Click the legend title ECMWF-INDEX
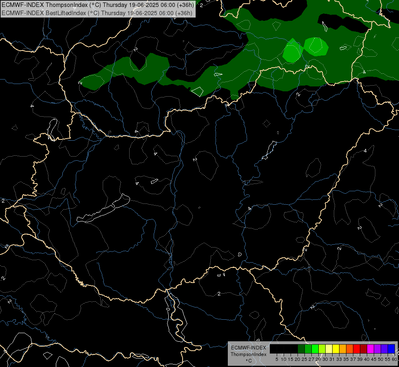This screenshot has height=367, width=399. [x=249, y=348]
